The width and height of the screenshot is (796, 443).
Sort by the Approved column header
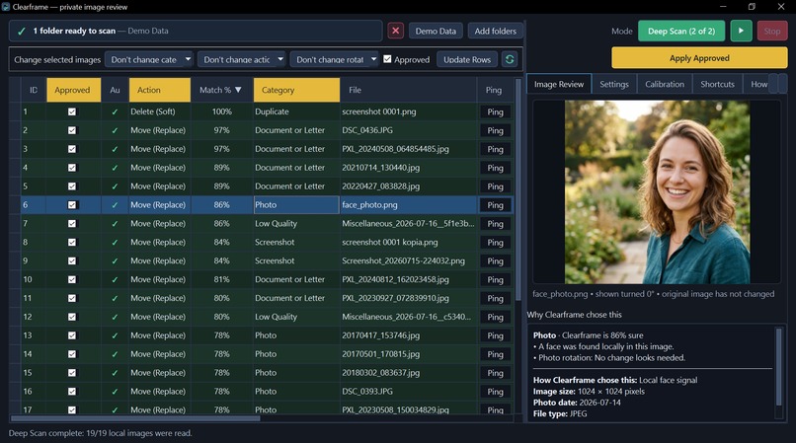point(74,90)
